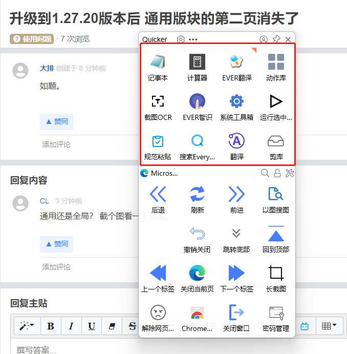Toggle the lock icon in Micros... row
This screenshot has height=354, width=347.
pos(277,173)
